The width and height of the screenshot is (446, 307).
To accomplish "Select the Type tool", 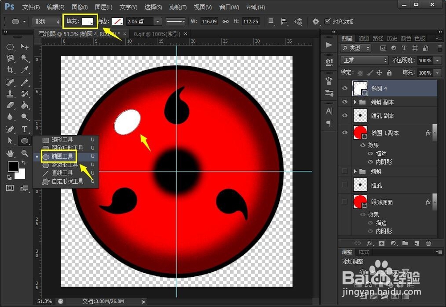I will [x=25, y=129].
